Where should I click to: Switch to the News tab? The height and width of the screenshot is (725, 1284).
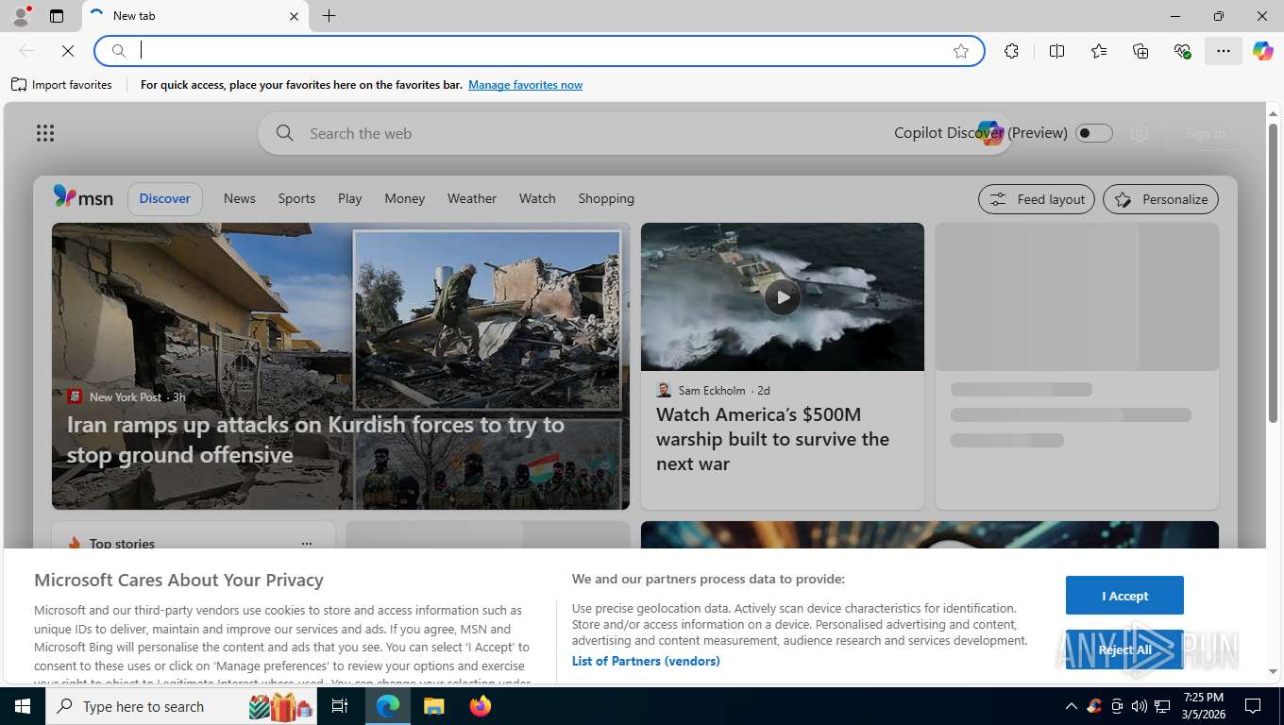tap(239, 198)
